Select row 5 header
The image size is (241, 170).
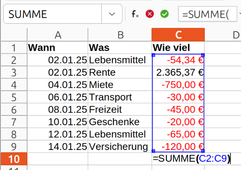click(14, 97)
